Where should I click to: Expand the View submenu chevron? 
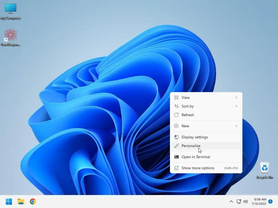(236, 97)
